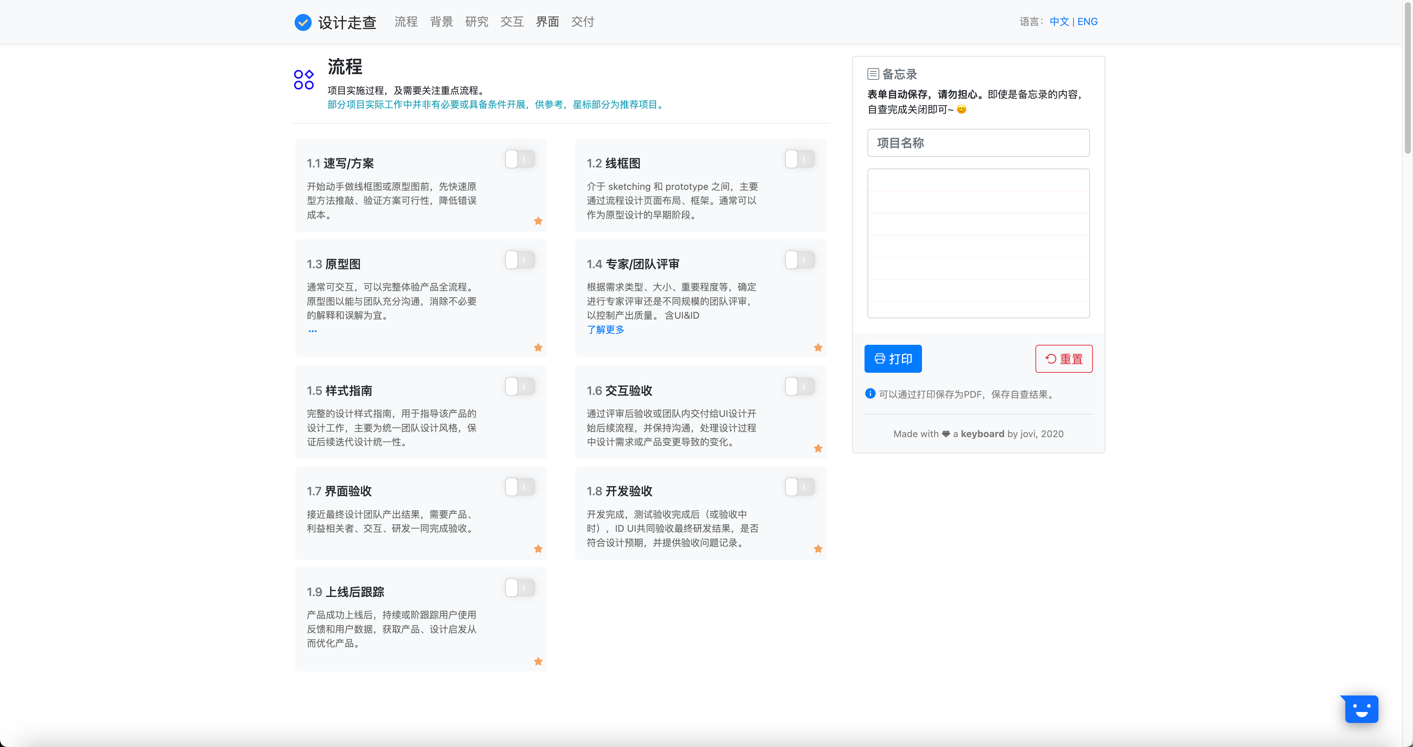Screen dimensions: 1413x747
Task: Click the star icon on 1.1 速写/方案 card
Action: click(538, 221)
